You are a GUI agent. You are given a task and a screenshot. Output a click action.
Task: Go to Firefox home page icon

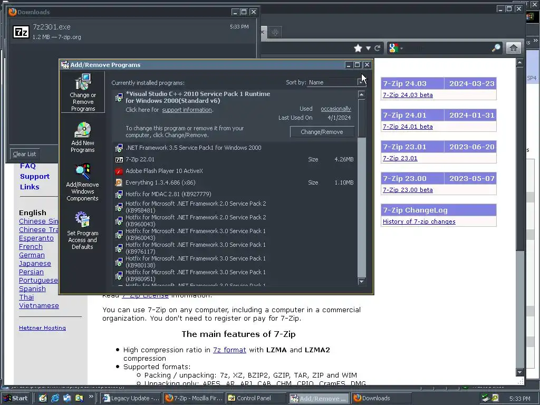tap(513, 48)
